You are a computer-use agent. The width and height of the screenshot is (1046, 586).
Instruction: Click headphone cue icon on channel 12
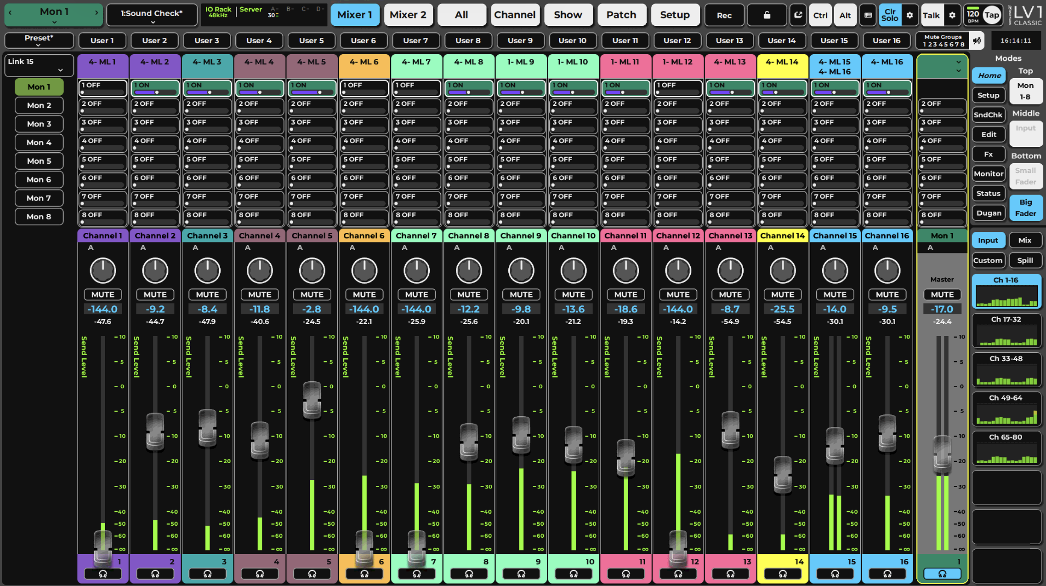[678, 574]
